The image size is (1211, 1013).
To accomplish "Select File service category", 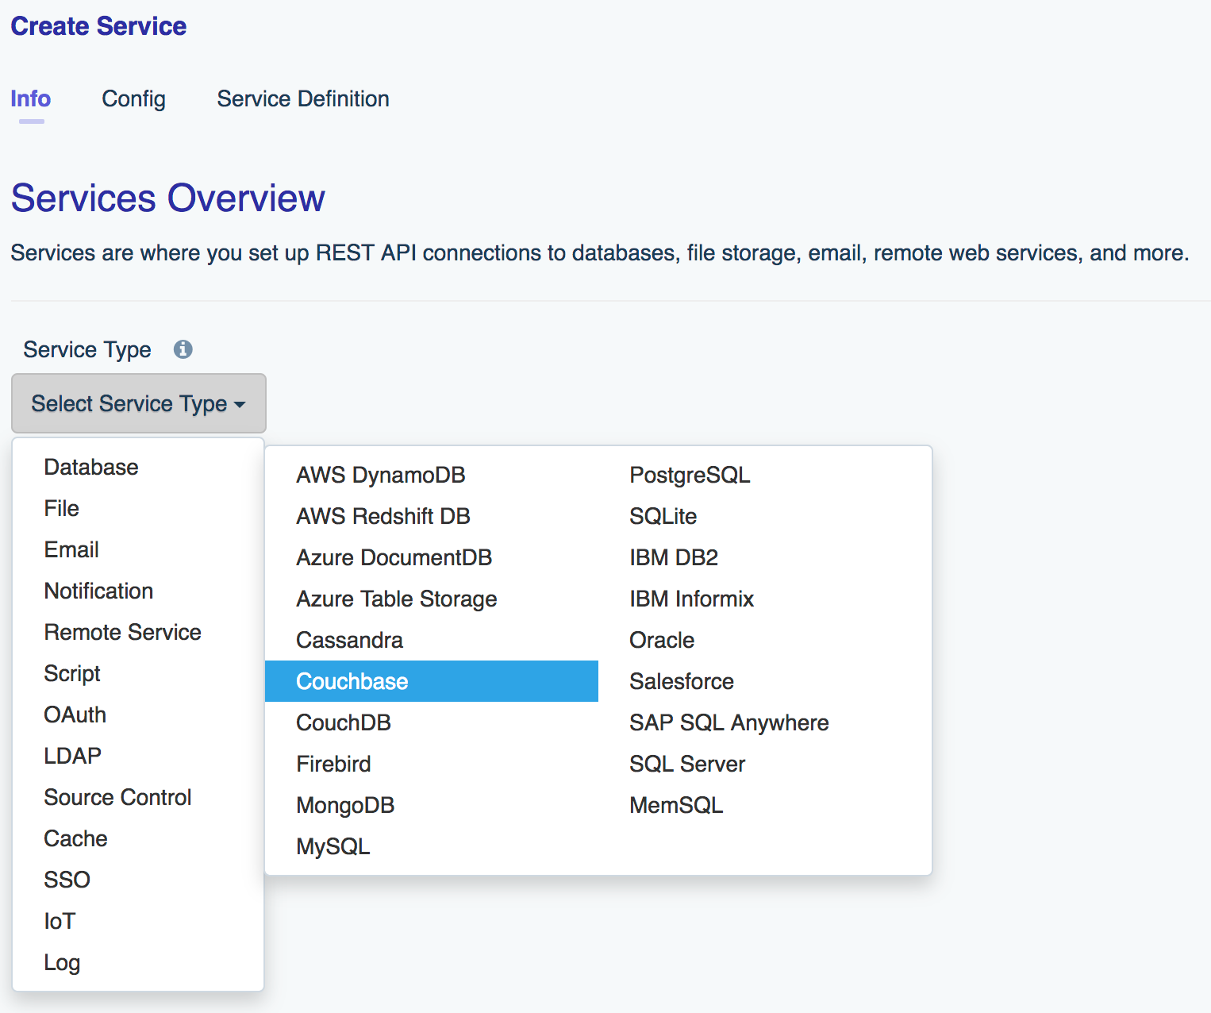I will pyautogui.click(x=138, y=508).
